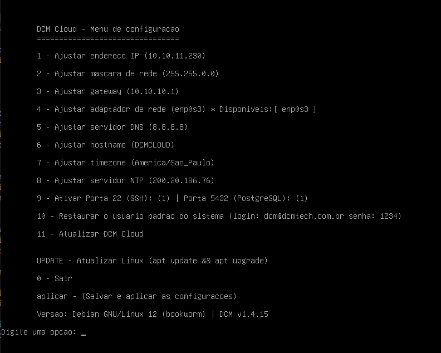Viewport: 441px width, 353px height.
Task: Click the Versao Debian version line
Action: 152,314
